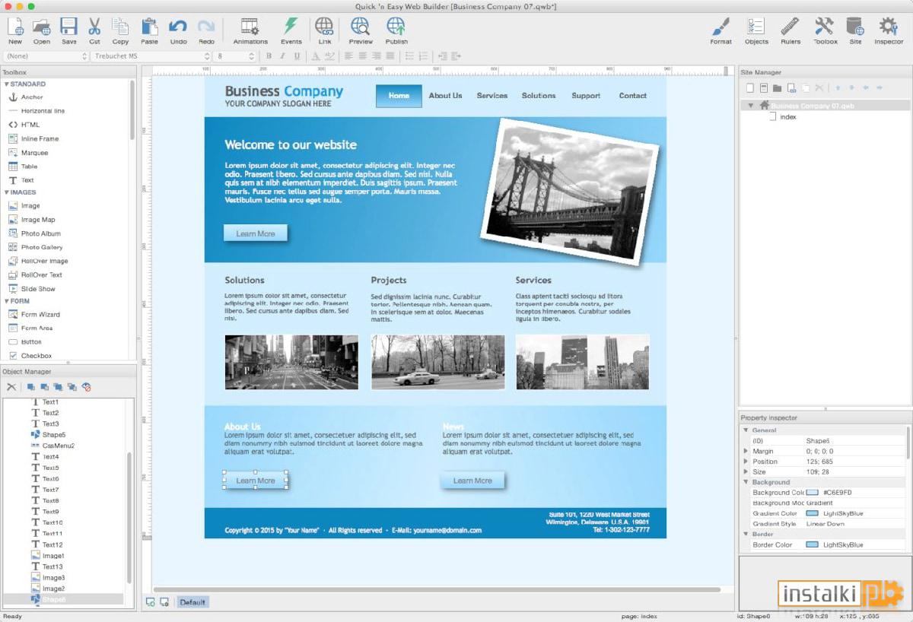Click Support in the page navigation menu
Image resolution: width=913 pixels, height=622 pixels.
click(x=586, y=96)
